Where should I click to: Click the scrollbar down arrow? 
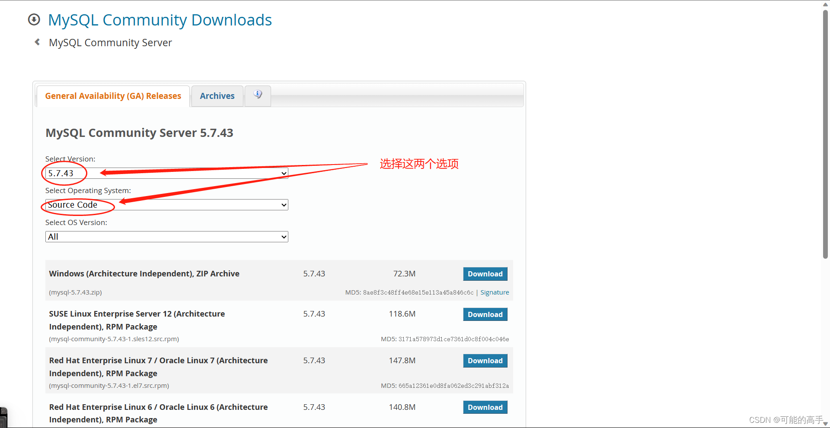click(x=825, y=424)
